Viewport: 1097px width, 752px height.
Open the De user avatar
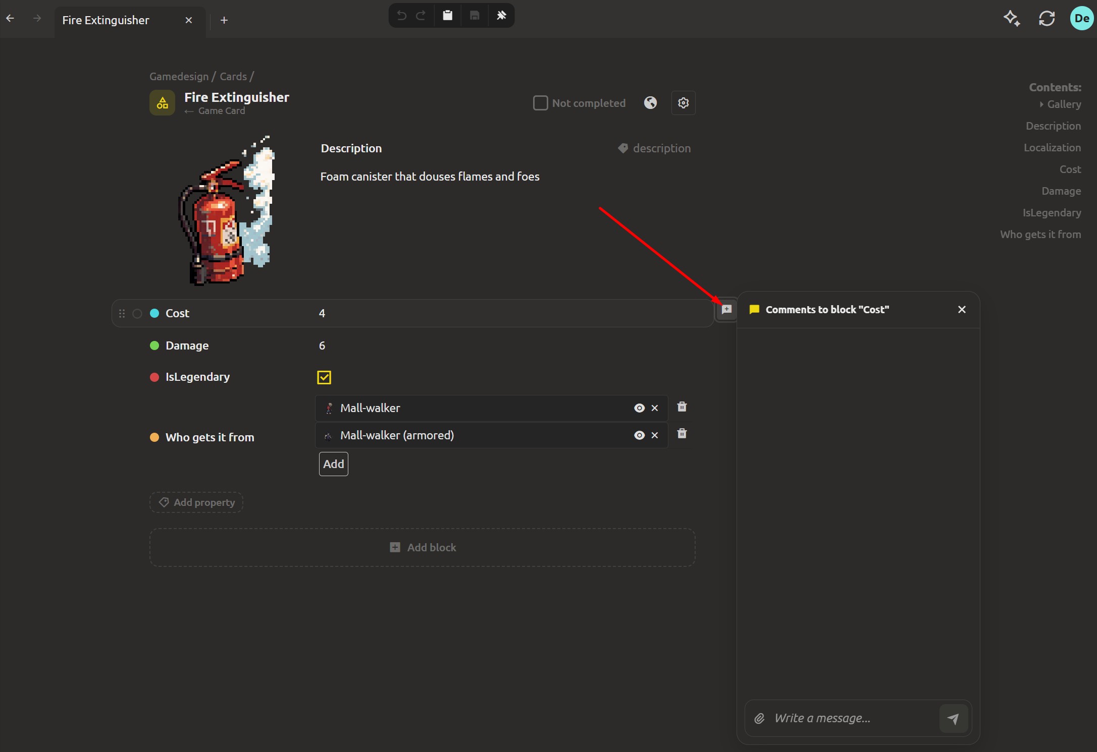[1082, 18]
